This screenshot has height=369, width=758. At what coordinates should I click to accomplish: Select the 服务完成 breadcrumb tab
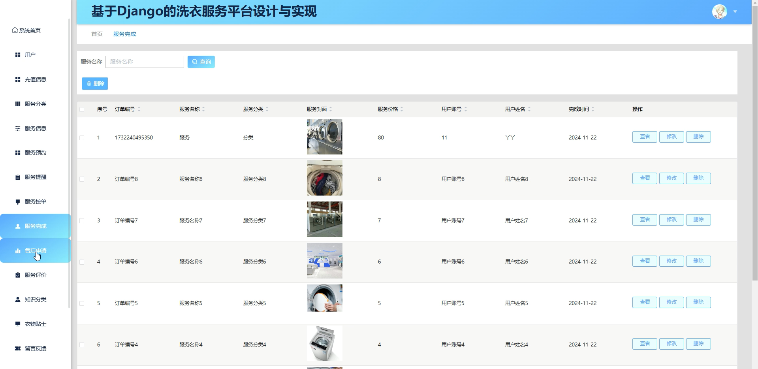click(124, 34)
